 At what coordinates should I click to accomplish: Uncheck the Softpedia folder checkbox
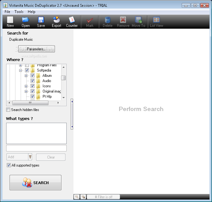click(27, 70)
